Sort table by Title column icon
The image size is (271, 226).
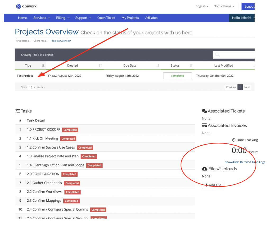(43, 65)
